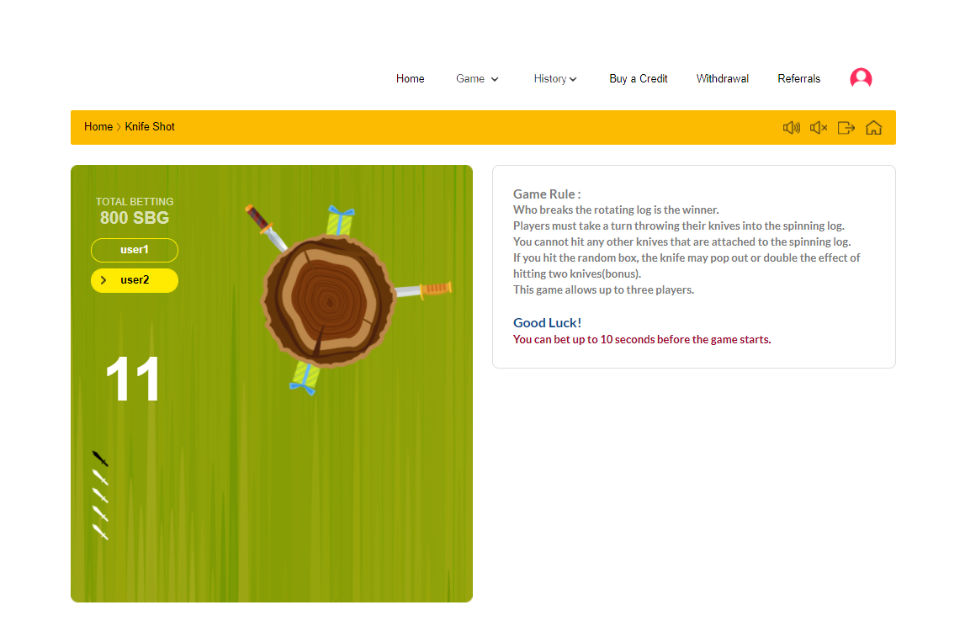Click the green gift box atop the log
Viewport: 965px width, 621px height.
[339, 221]
